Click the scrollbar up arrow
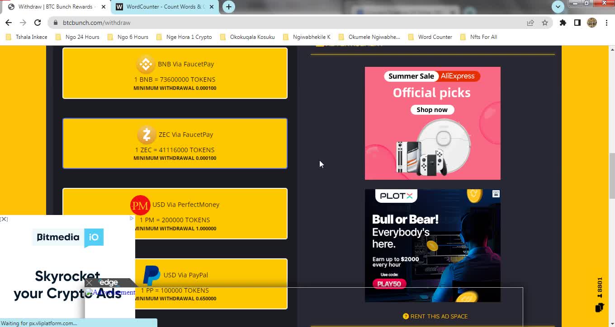Screen dimensions: 615x327 pyautogui.click(x=612, y=49)
